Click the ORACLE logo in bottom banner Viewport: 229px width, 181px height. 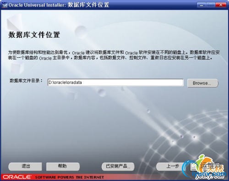pyautogui.click(x=17, y=177)
